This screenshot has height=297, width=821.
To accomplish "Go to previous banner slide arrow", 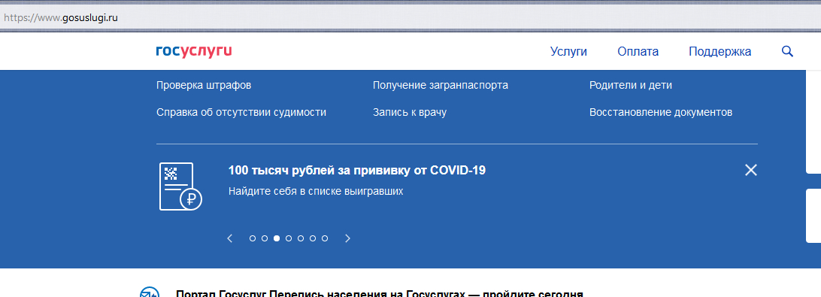I will (229, 238).
